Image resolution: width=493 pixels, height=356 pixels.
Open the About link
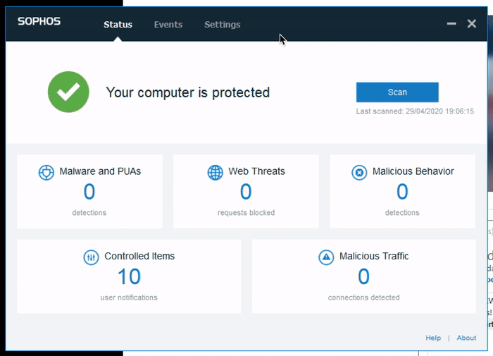tap(466, 338)
